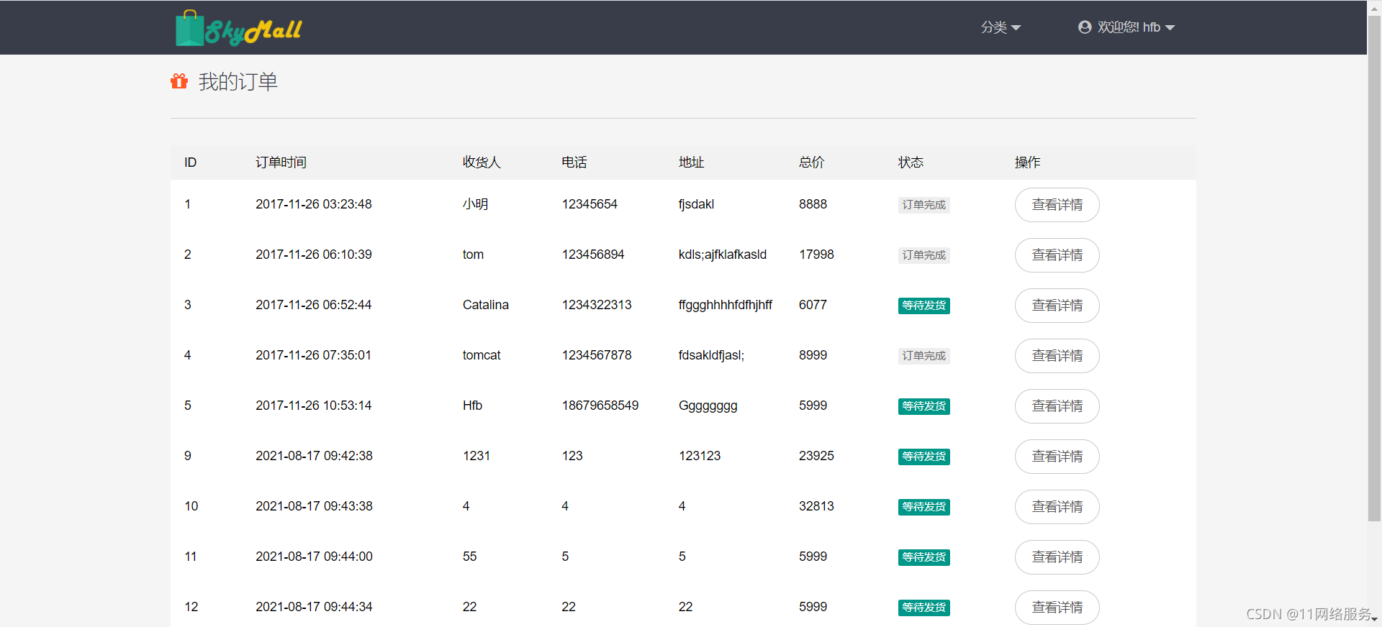Screen dimensions: 1382x627
Task: Click the 订单时间 column header
Action: coord(281,163)
